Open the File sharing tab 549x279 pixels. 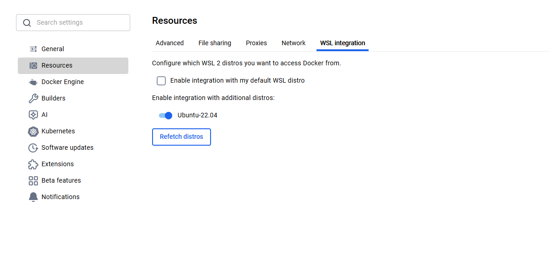coord(215,43)
